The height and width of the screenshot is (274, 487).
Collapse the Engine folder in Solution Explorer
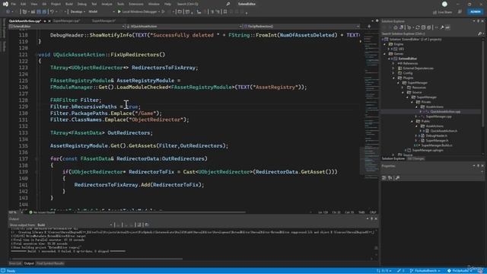385,44
